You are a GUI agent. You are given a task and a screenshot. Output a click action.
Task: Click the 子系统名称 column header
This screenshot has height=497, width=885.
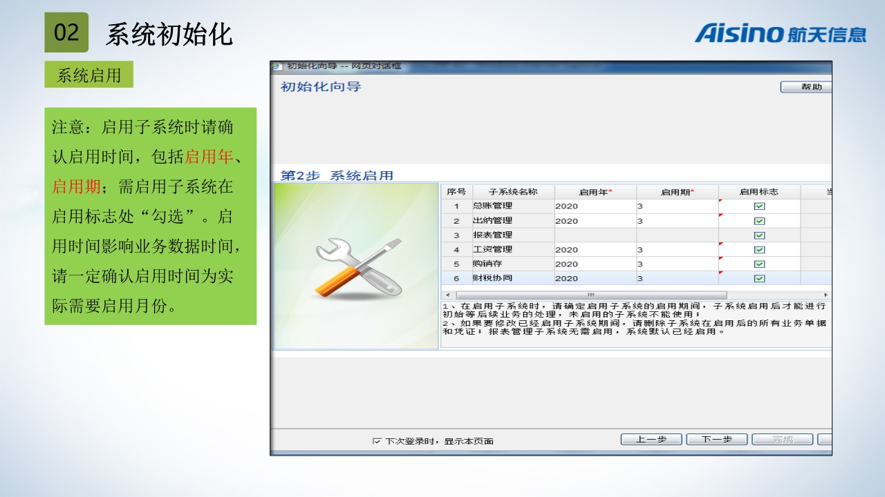coord(512,192)
